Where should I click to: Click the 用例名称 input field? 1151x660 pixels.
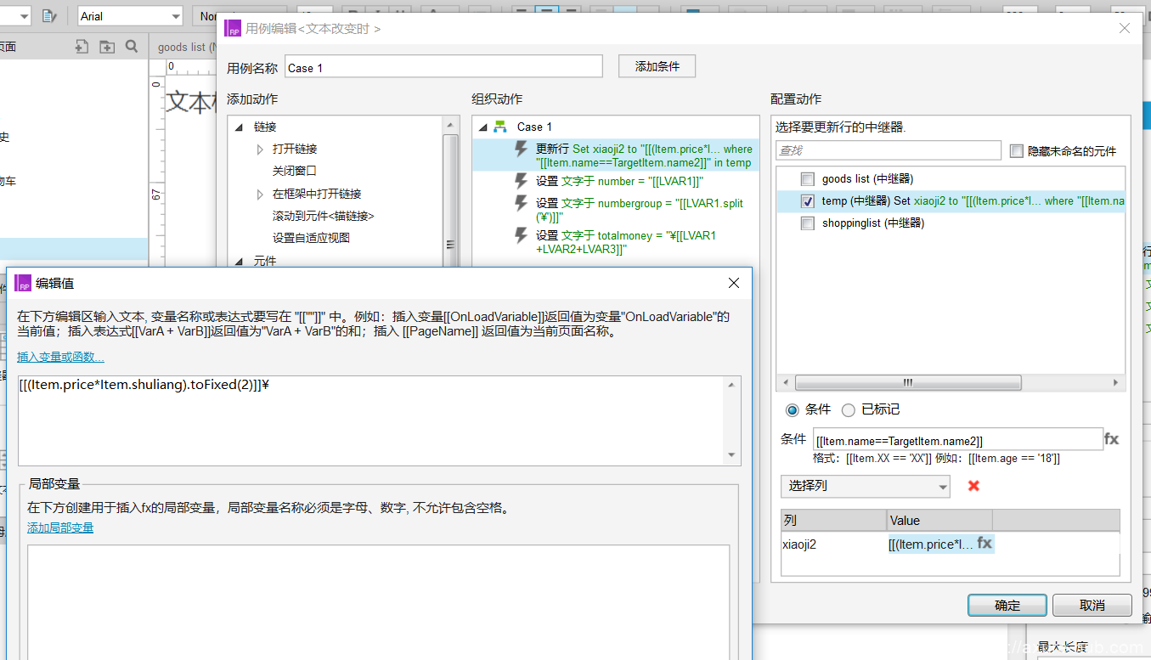[x=443, y=67]
